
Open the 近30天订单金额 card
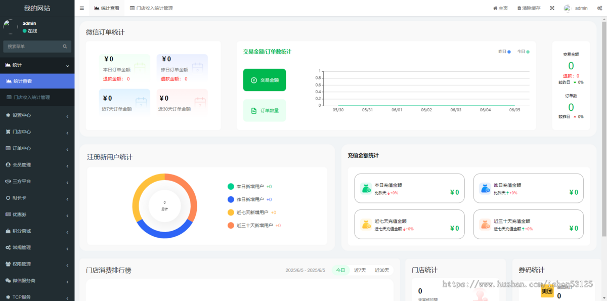click(182, 102)
